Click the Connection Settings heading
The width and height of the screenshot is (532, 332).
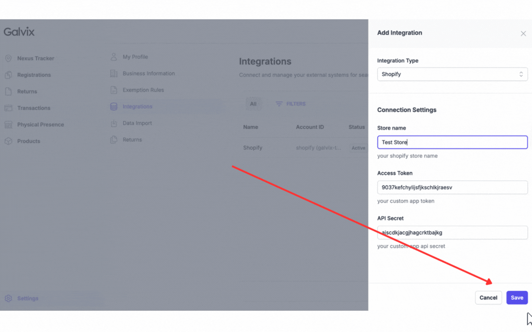[407, 110]
